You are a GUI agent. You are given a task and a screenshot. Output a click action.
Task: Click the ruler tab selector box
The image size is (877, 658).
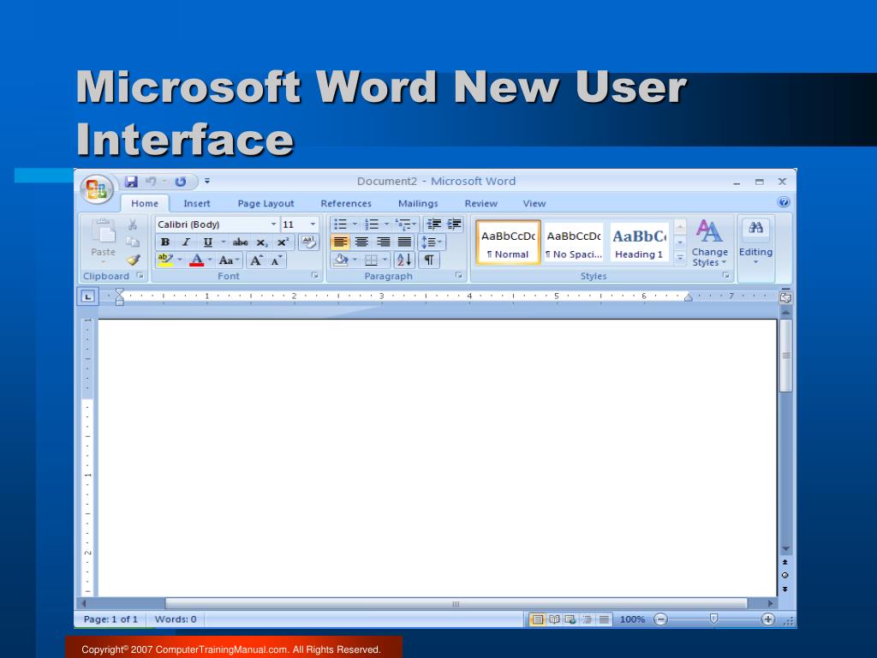[x=88, y=296]
